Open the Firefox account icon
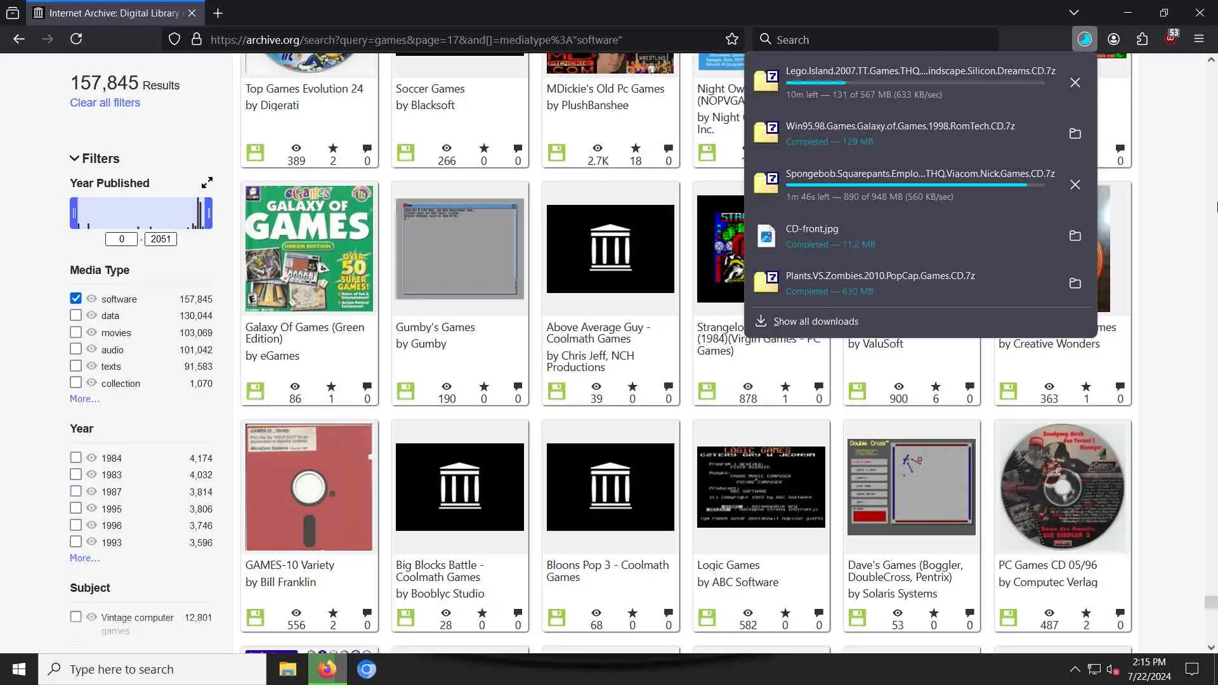1218x685 pixels. (x=1113, y=39)
